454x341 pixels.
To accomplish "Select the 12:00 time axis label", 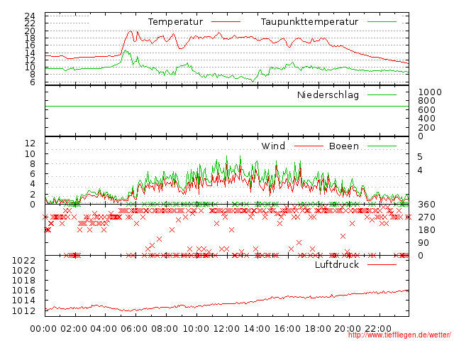I will click(227, 329).
